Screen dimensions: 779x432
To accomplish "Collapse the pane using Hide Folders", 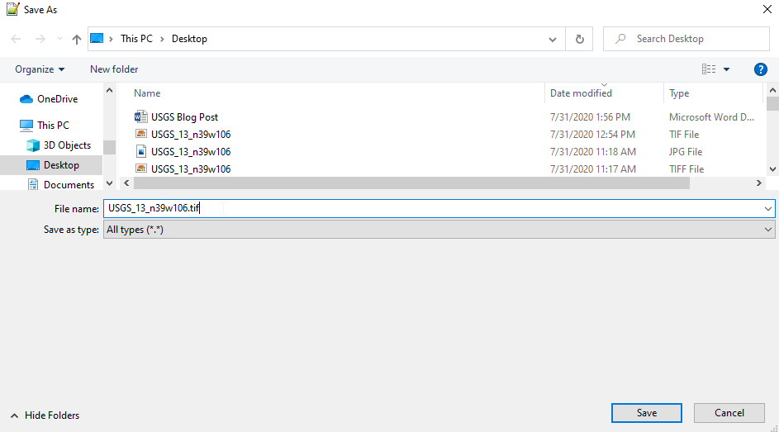I will pos(45,415).
